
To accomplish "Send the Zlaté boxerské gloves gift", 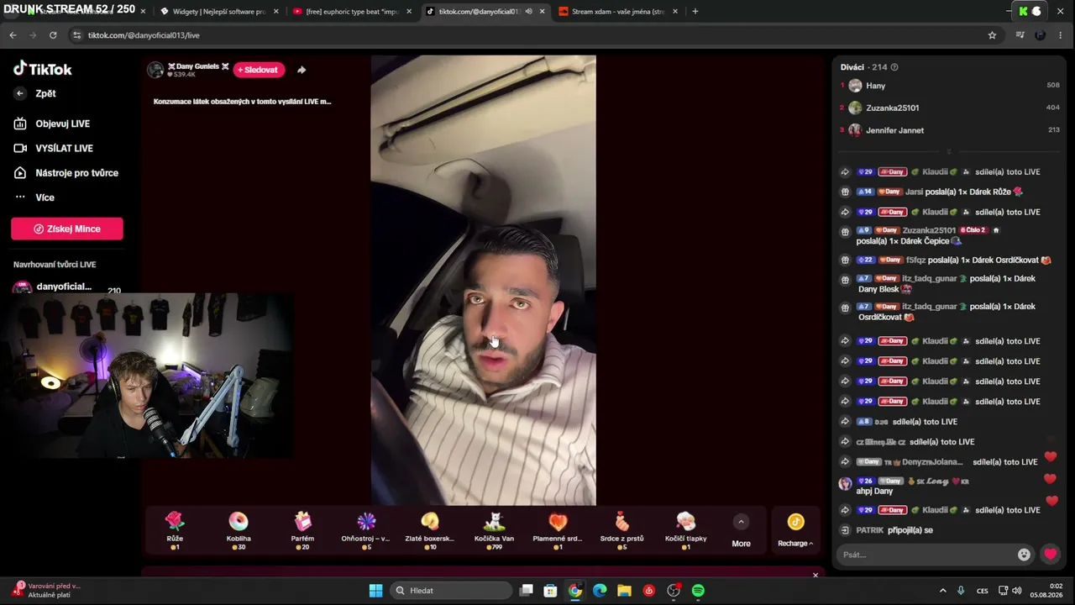I will point(430,531).
